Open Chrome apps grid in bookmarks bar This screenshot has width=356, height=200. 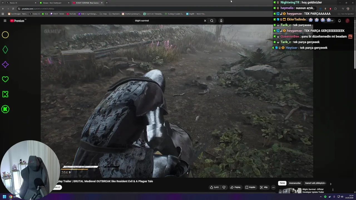(3, 14)
